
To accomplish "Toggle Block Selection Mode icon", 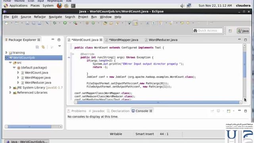I will (x=147, y=23).
